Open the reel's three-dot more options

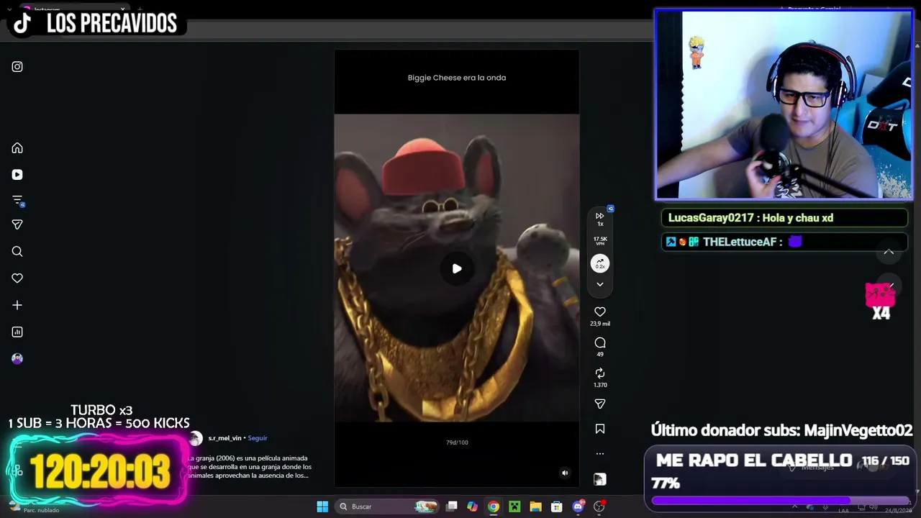600,454
